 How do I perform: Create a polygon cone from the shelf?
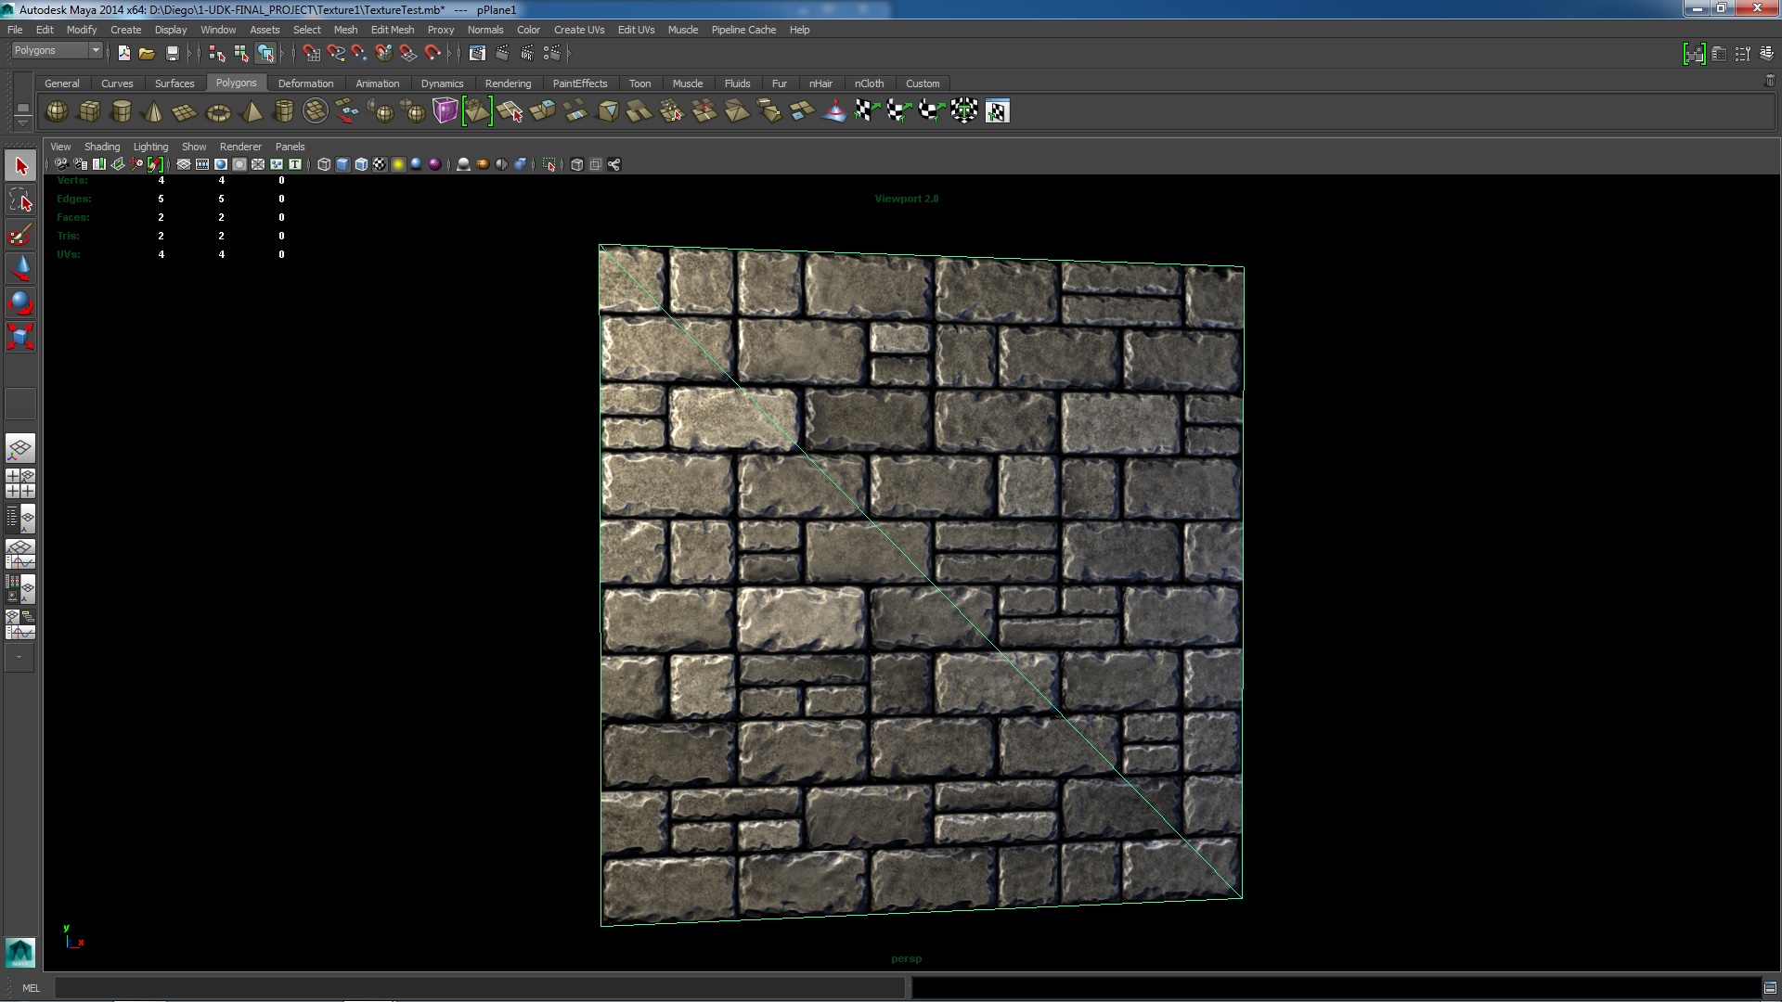pos(153,112)
